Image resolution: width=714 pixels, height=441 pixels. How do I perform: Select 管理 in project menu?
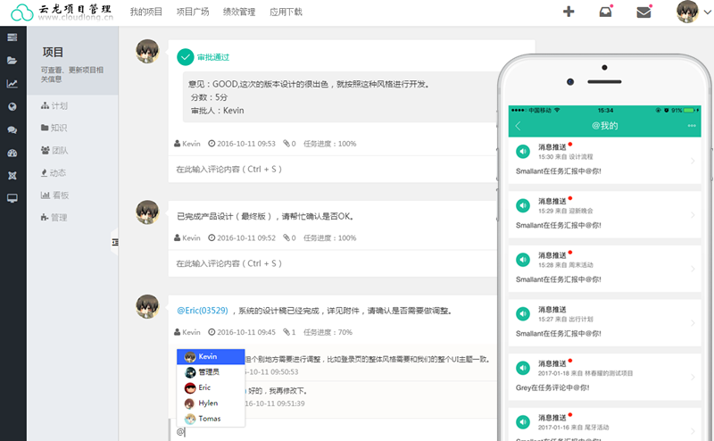54,217
